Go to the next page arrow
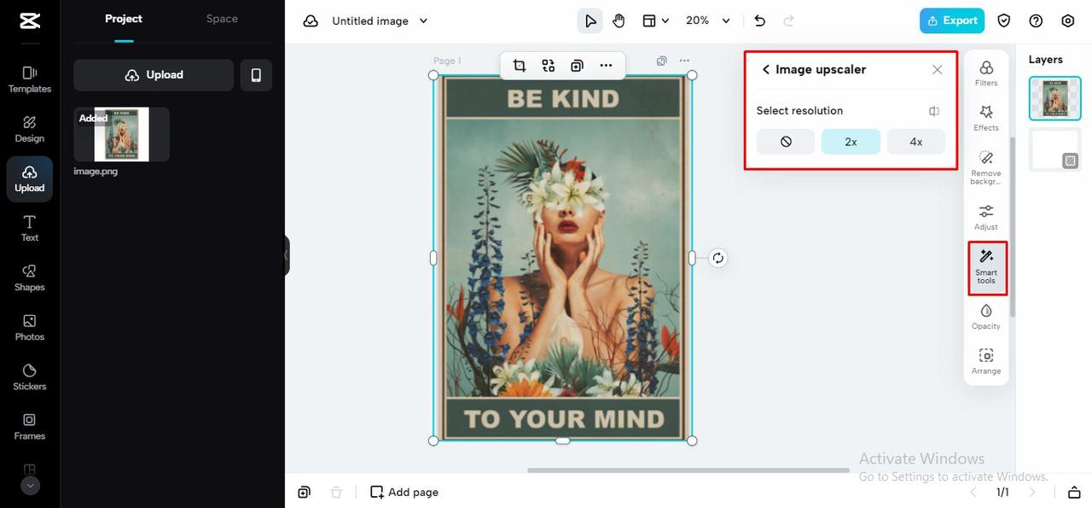The height and width of the screenshot is (508, 1092). (1032, 493)
